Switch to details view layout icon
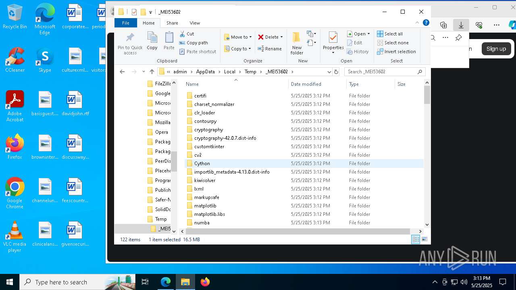The image size is (516, 290). coord(416,240)
